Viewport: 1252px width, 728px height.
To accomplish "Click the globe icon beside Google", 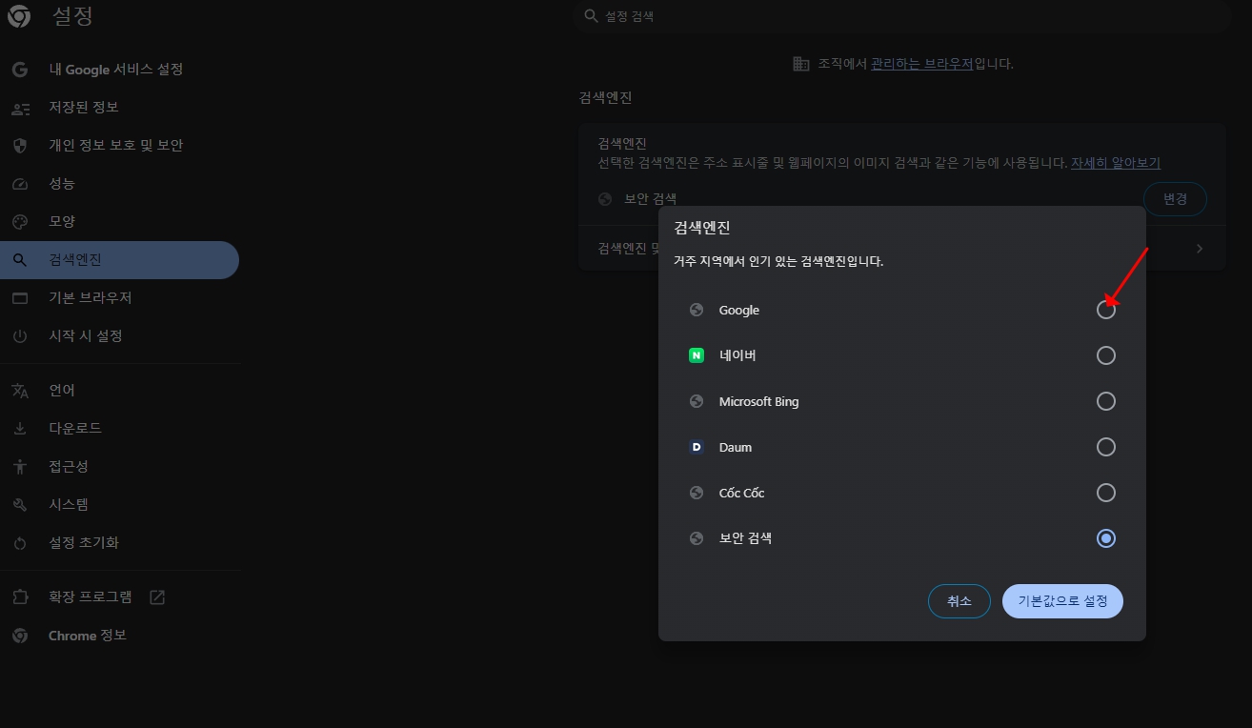I will click(x=697, y=310).
